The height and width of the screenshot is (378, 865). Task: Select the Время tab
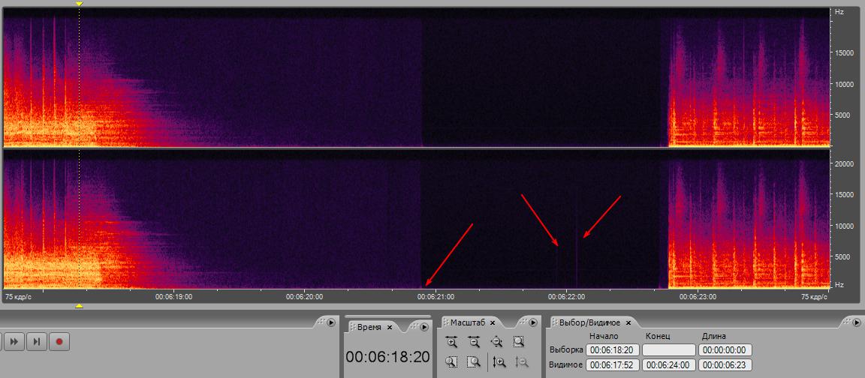click(369, 327)
